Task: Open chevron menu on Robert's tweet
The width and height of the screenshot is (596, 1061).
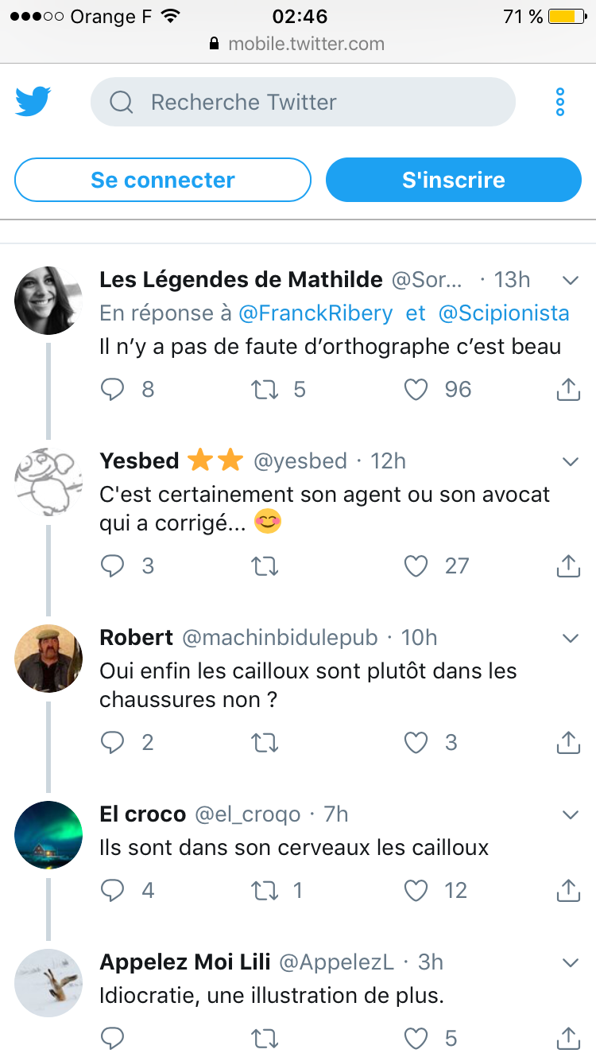Action: pos(570,638)
